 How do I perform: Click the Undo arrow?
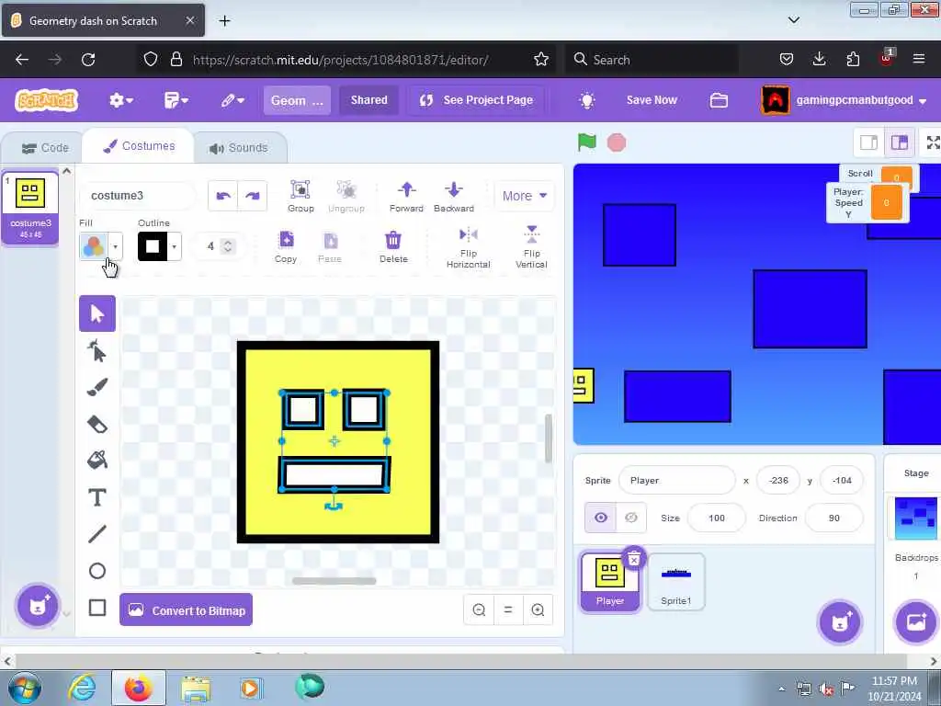click(x=223, y=196)
